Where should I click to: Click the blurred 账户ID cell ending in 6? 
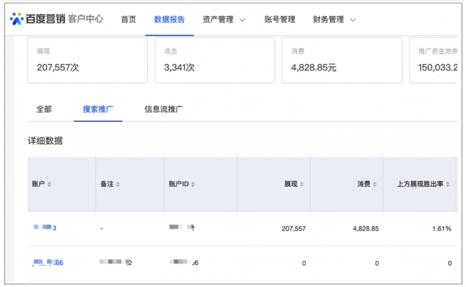(184, 263)
